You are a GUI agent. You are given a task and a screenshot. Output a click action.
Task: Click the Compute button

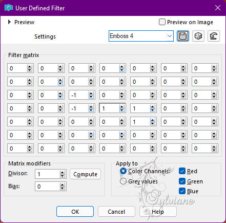point(85,174)
